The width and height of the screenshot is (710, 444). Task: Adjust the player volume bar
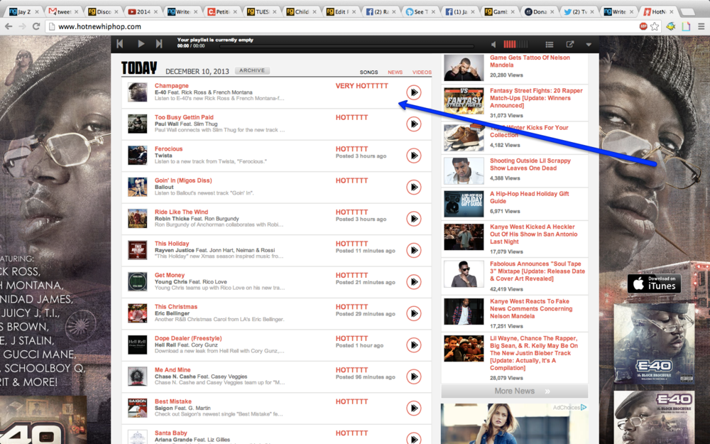pos(515,45)
